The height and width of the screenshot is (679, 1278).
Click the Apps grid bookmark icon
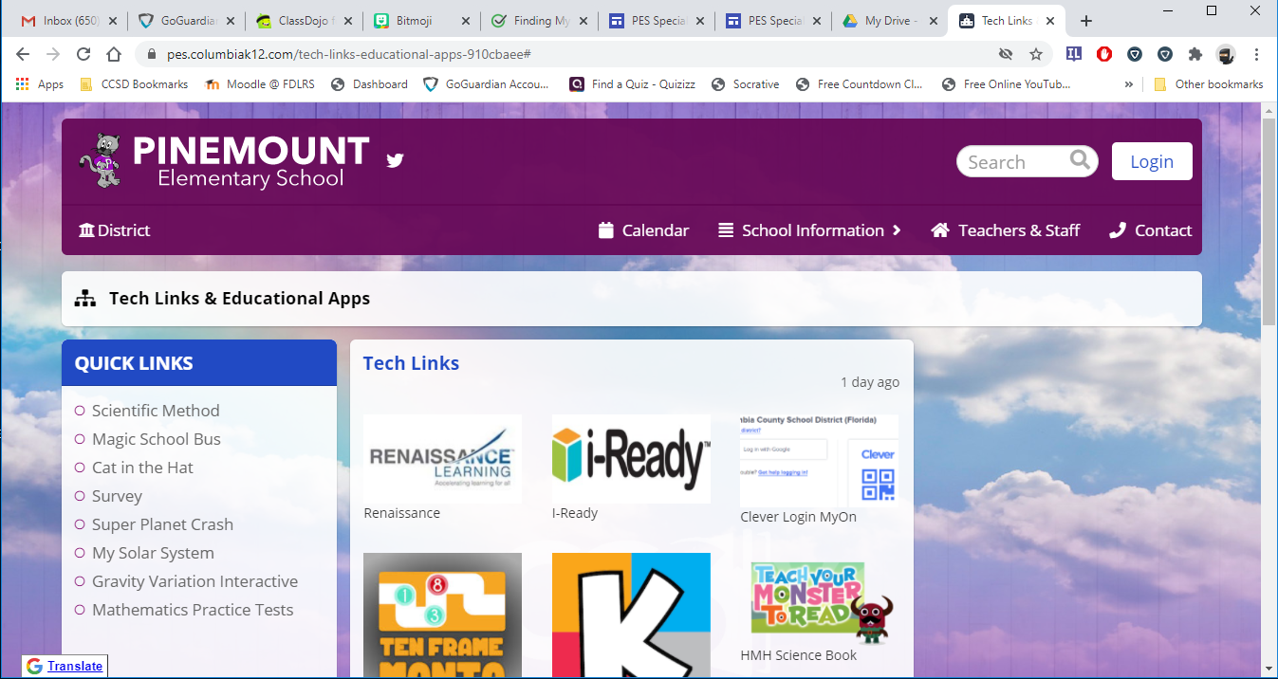23,84
